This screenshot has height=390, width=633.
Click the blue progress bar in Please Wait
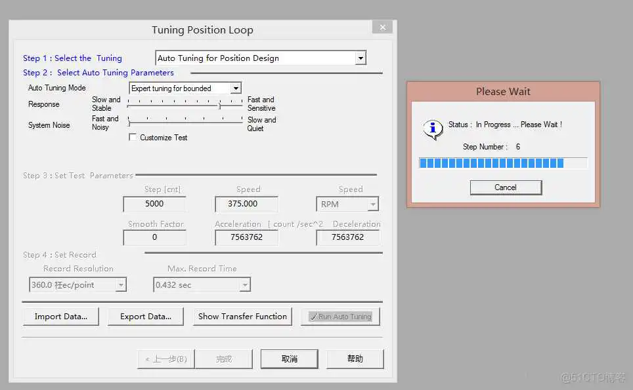point(503,163)
